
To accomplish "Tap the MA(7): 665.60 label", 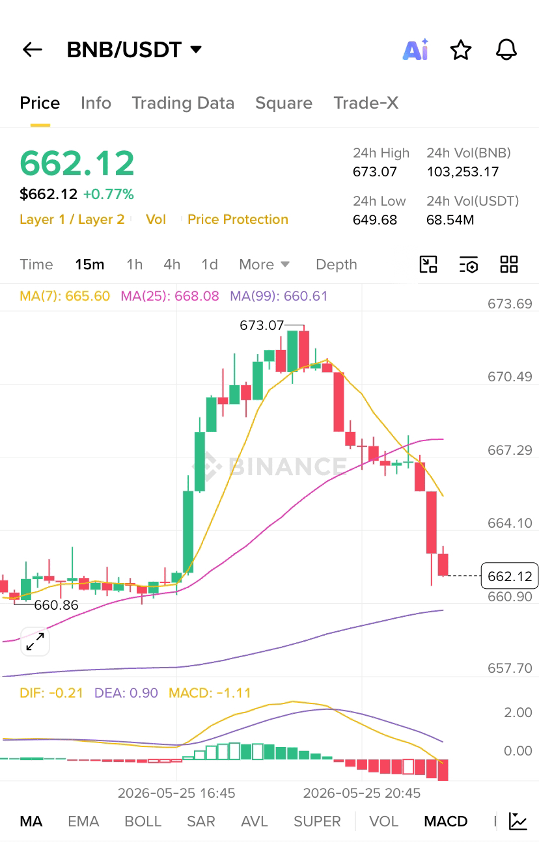I will [x=65, y=296].
